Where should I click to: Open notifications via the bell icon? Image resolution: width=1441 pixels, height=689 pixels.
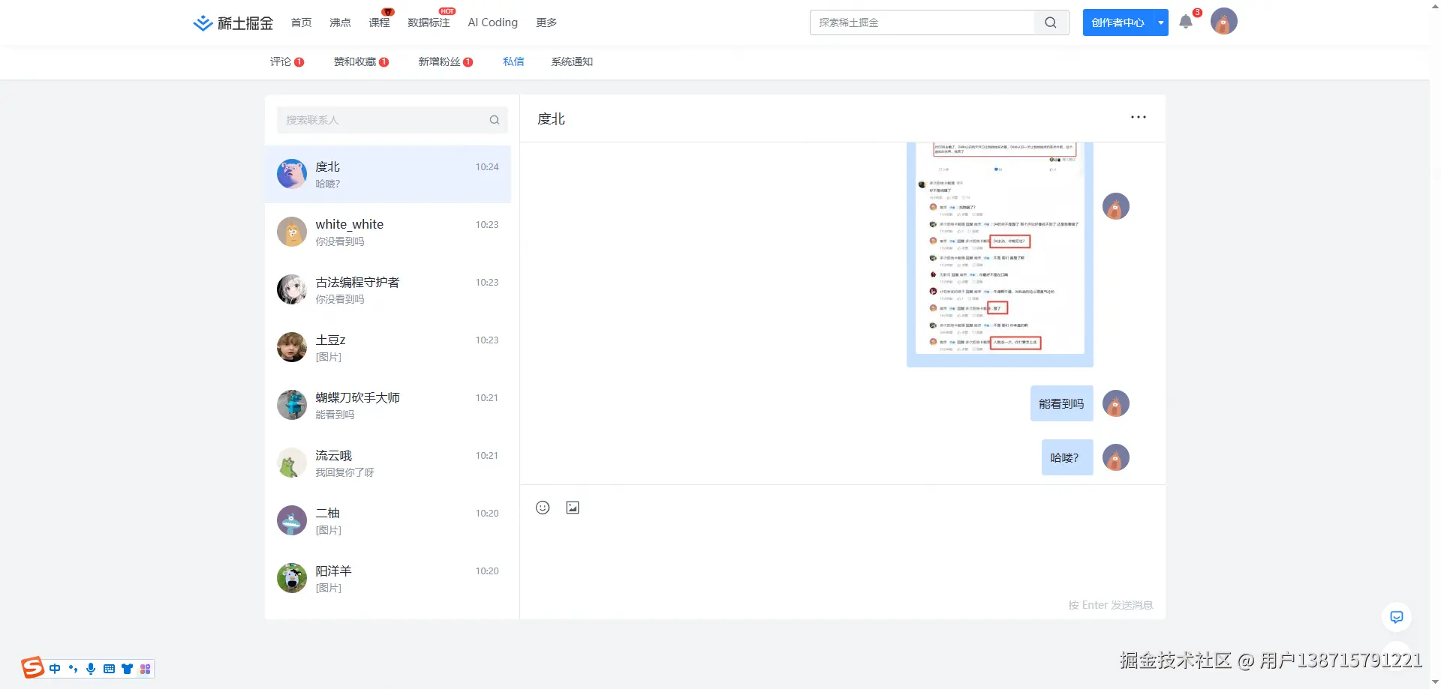coord(1186,22)
